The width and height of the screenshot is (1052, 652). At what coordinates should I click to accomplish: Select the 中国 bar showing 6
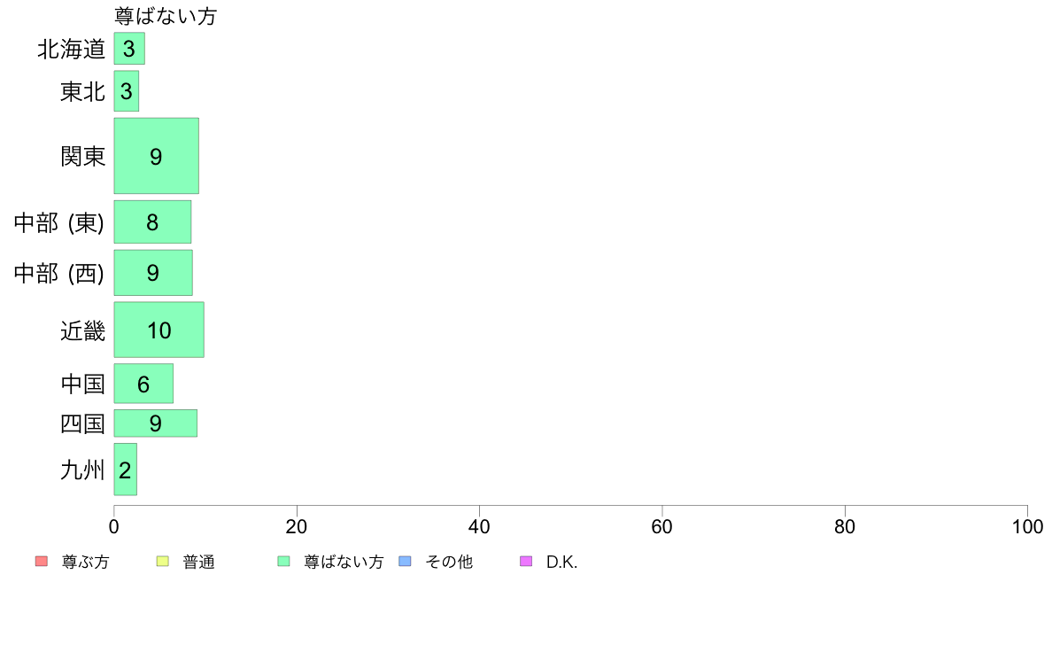click(x=143, y=384)
